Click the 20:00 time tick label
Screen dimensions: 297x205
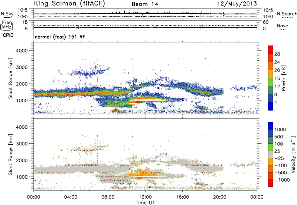[220, 197]
